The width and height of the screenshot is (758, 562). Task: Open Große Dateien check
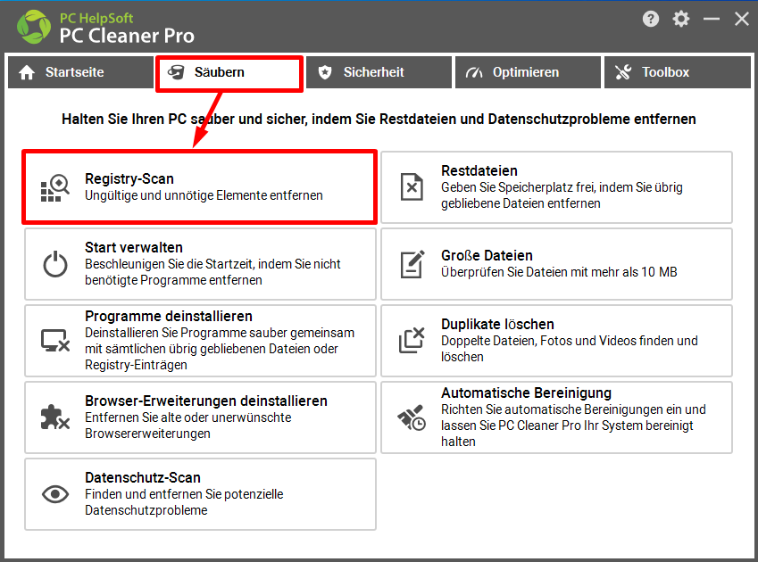click(x=556, y=264)
